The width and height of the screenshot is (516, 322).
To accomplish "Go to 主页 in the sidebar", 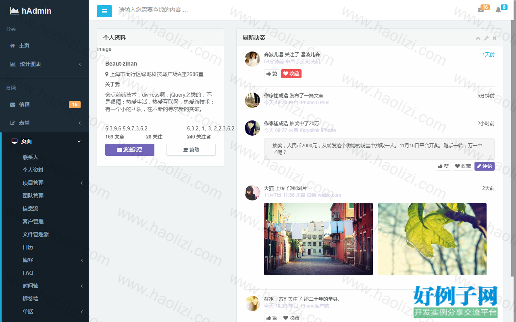I will point(44,46).
